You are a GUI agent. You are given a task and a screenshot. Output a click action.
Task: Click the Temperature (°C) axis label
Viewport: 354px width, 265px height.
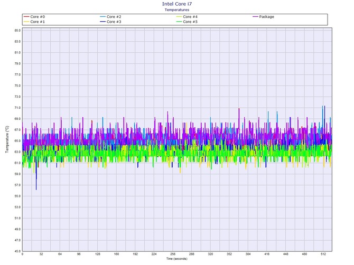tap(7, 139)
